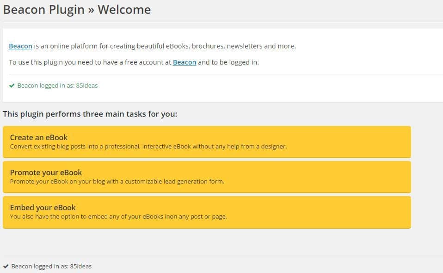Select the footer 'Beacon logged in as: 85ideas' text
Image resolution: width=443 pixels, height=273 pixels.
pyautogui.click(x=51, y=266)
